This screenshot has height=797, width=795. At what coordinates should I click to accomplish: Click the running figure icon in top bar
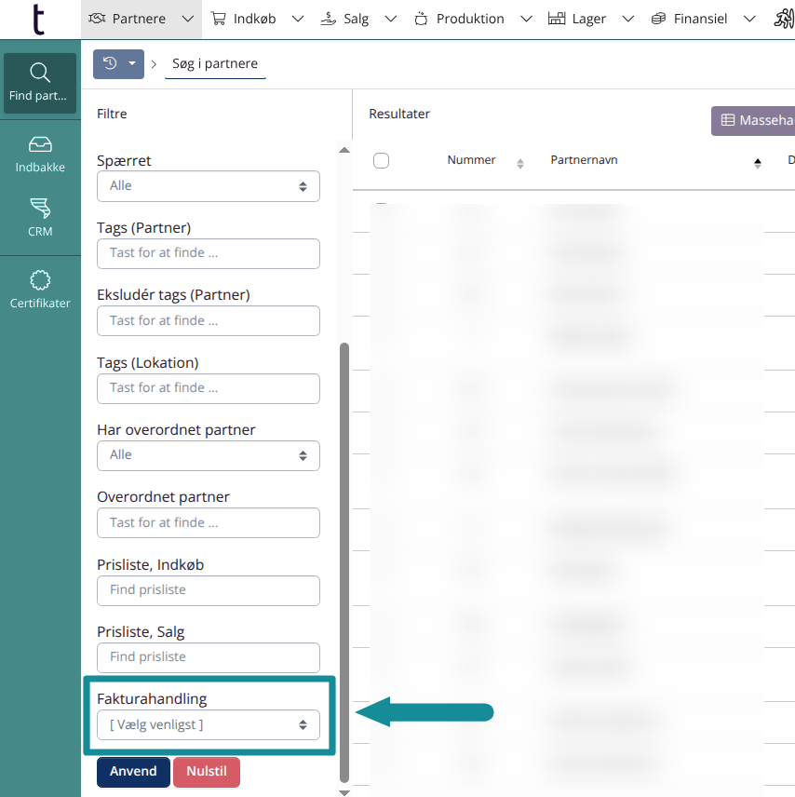click(784, 19)
